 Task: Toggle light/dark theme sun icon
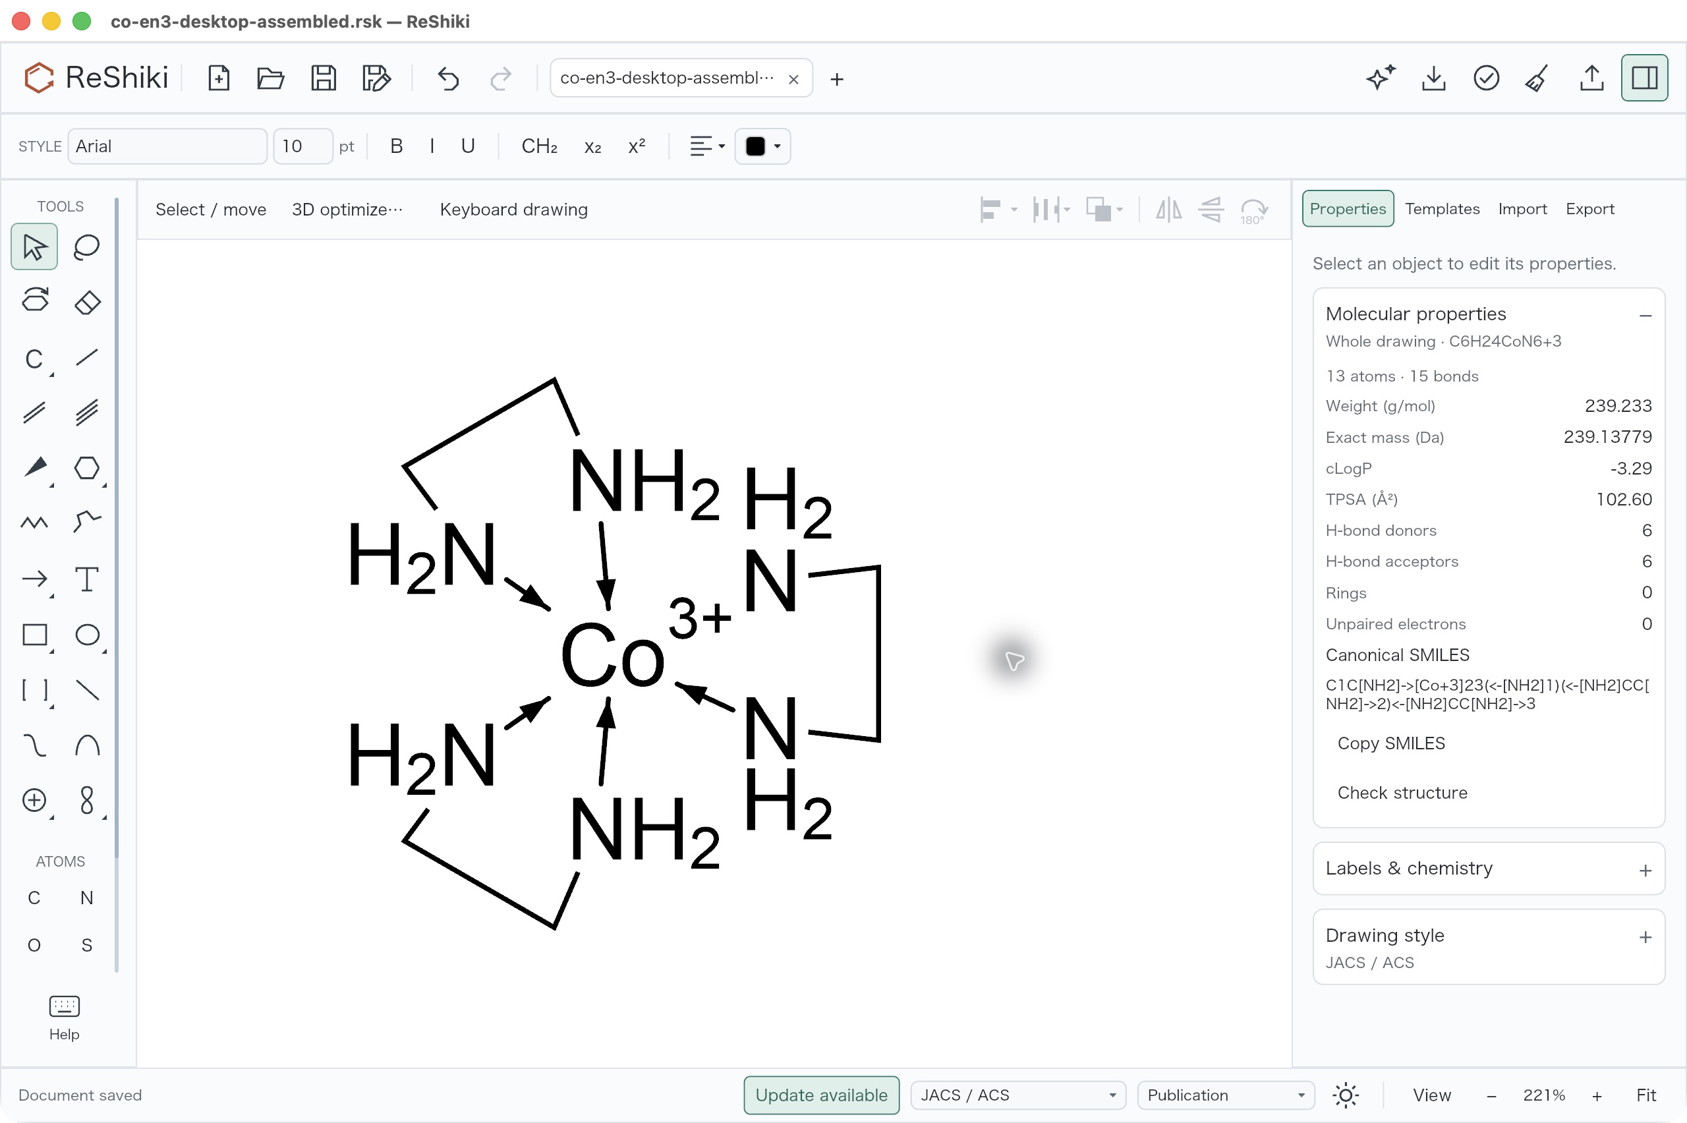pyautogui.click(x=1346, y=1095)
